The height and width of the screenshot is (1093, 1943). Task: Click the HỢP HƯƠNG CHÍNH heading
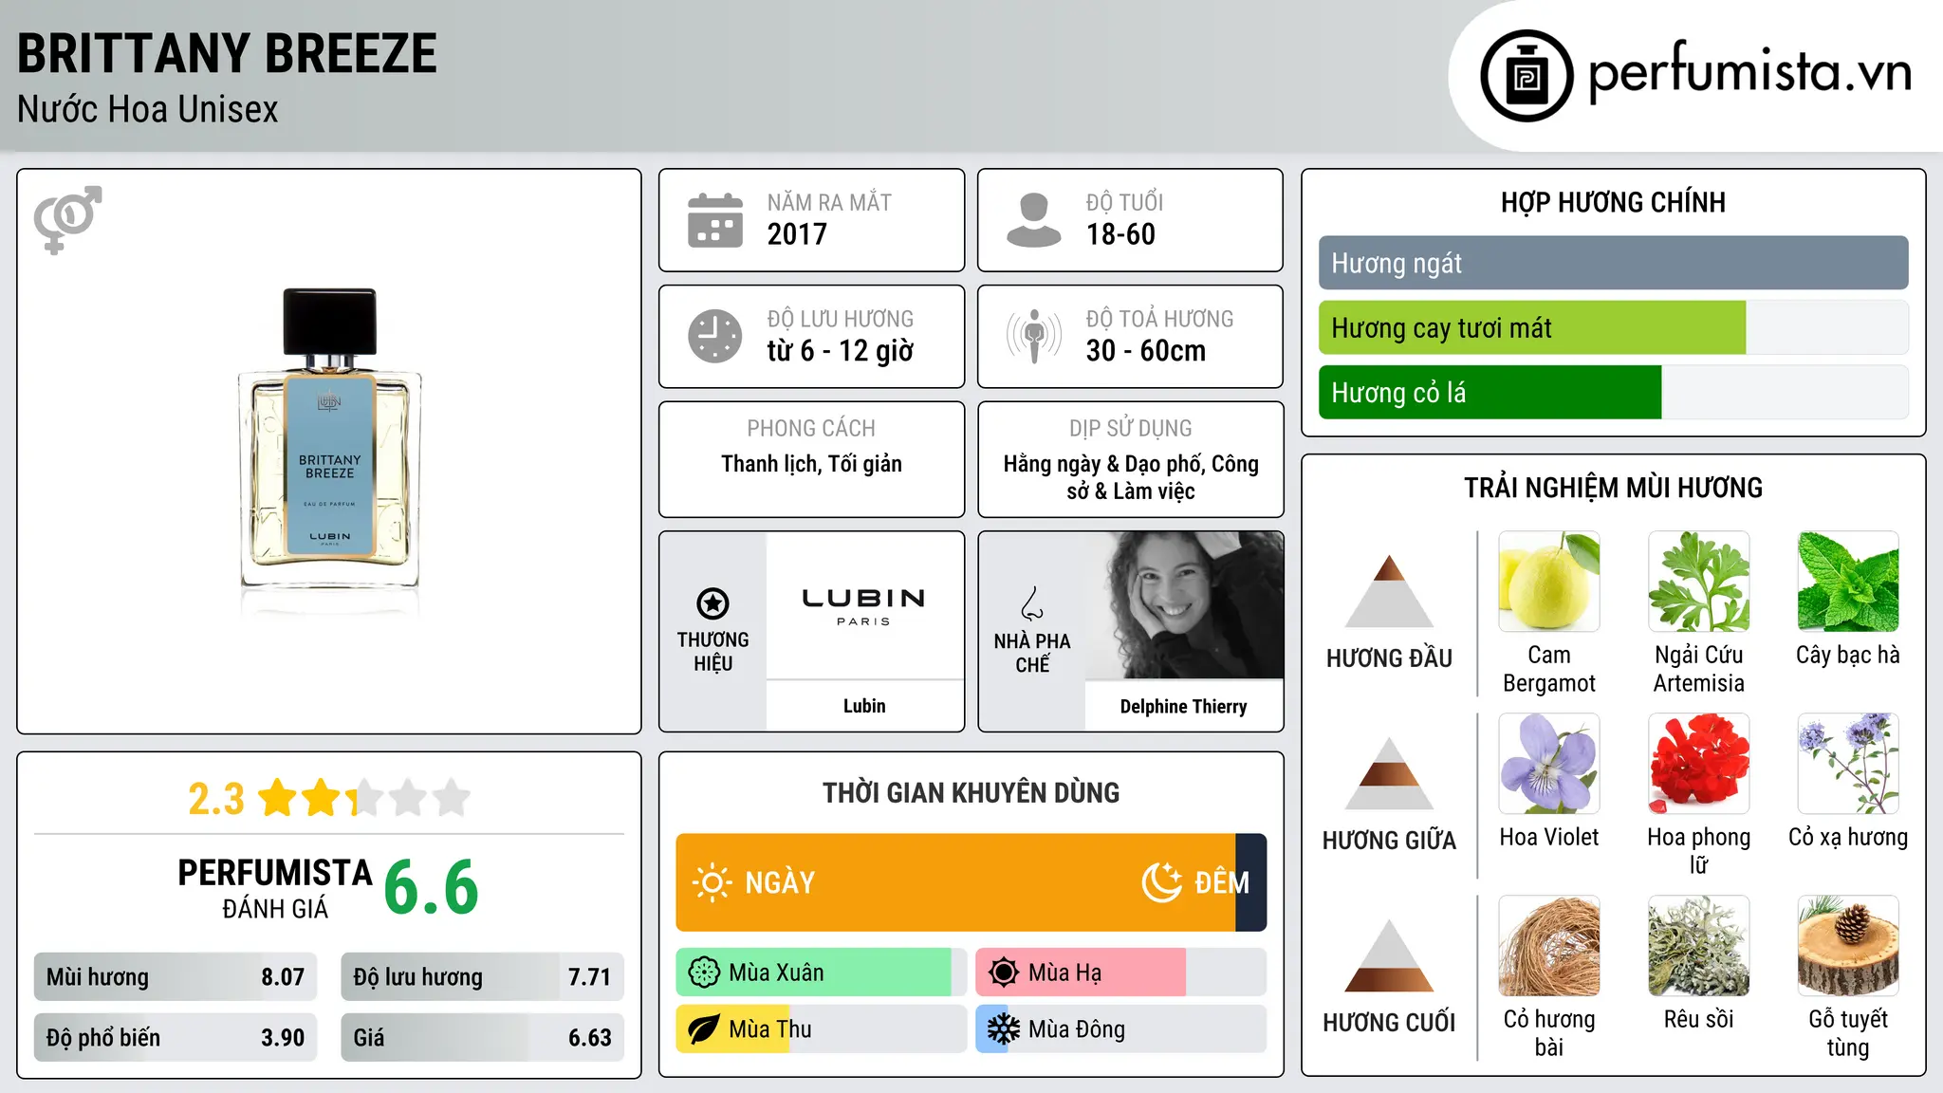point(1613,202)
